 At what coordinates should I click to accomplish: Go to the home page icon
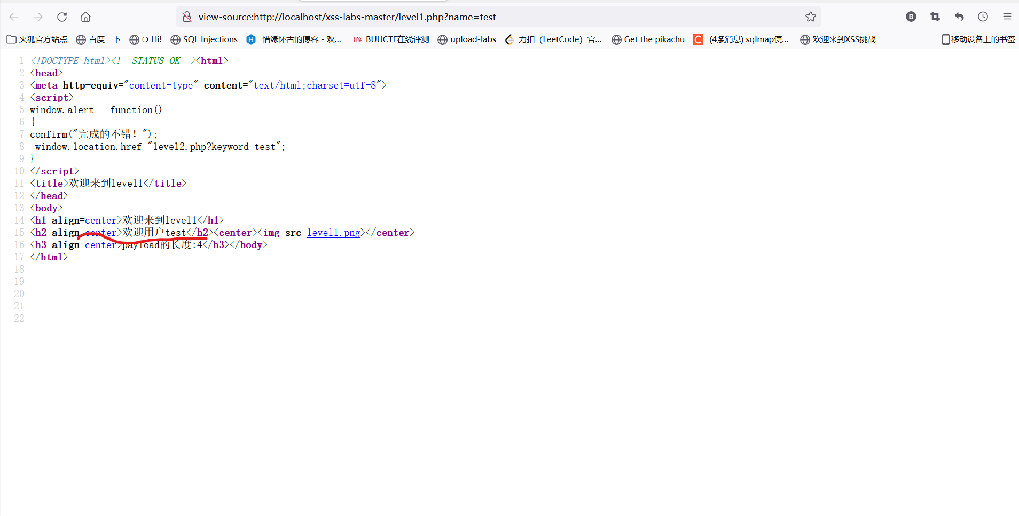(85, 17)
